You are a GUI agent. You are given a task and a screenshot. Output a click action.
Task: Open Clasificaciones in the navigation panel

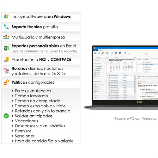(x=98, y=66)
